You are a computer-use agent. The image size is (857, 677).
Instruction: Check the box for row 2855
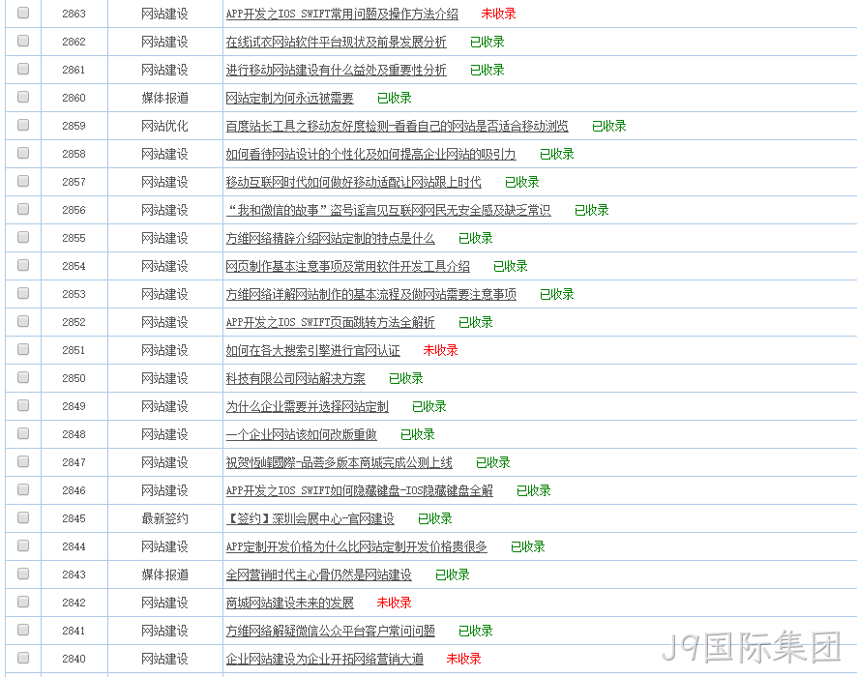[23, 237]
